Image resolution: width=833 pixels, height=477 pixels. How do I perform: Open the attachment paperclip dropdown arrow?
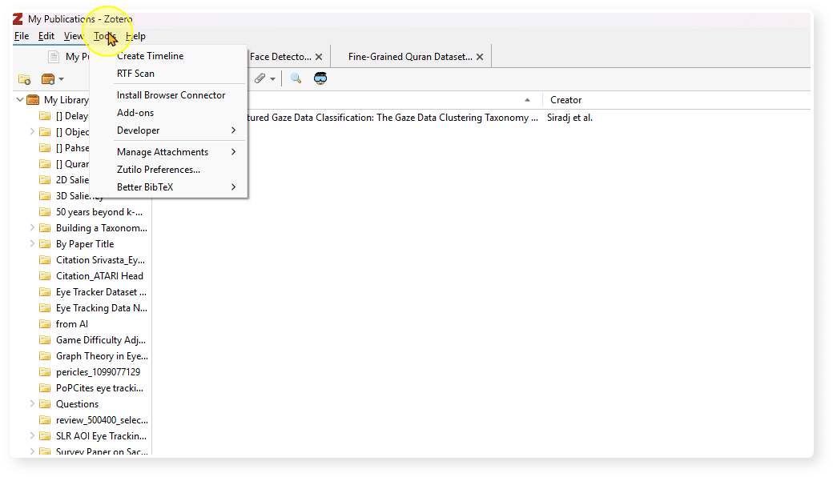click(x=272, y=79)
